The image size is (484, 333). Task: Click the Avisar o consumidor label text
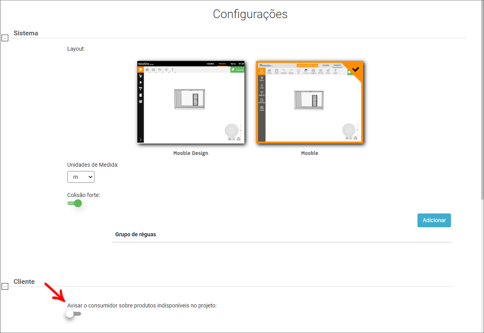coord(142,305)
